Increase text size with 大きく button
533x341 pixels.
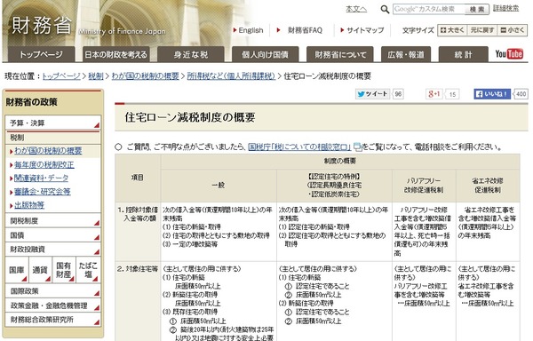click(452, 30)
